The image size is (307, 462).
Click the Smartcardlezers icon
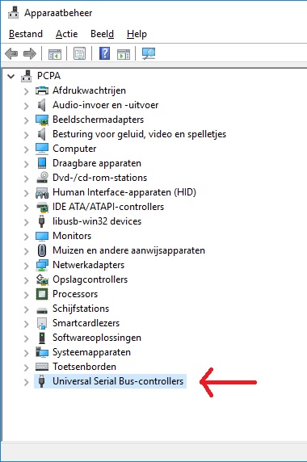42,323
